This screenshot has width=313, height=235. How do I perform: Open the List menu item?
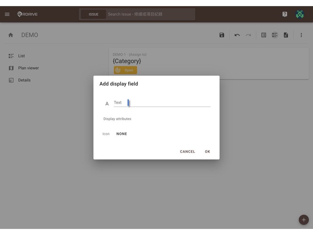click(21, 56)
